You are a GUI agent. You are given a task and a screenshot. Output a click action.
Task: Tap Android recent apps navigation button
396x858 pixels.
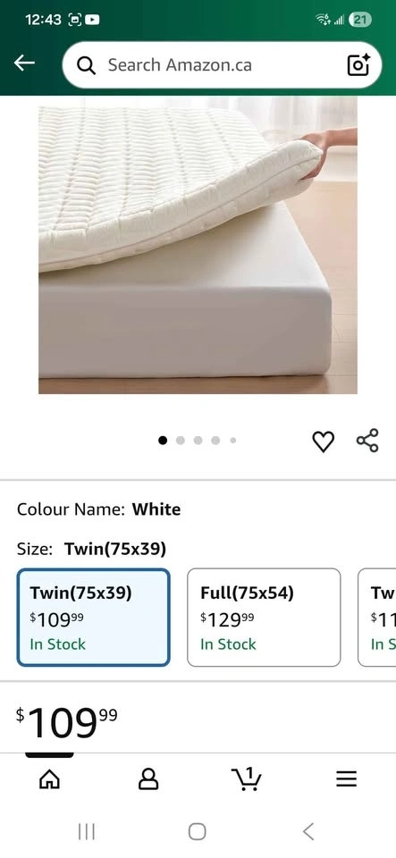pyautogui.click(x=87, y=832)
